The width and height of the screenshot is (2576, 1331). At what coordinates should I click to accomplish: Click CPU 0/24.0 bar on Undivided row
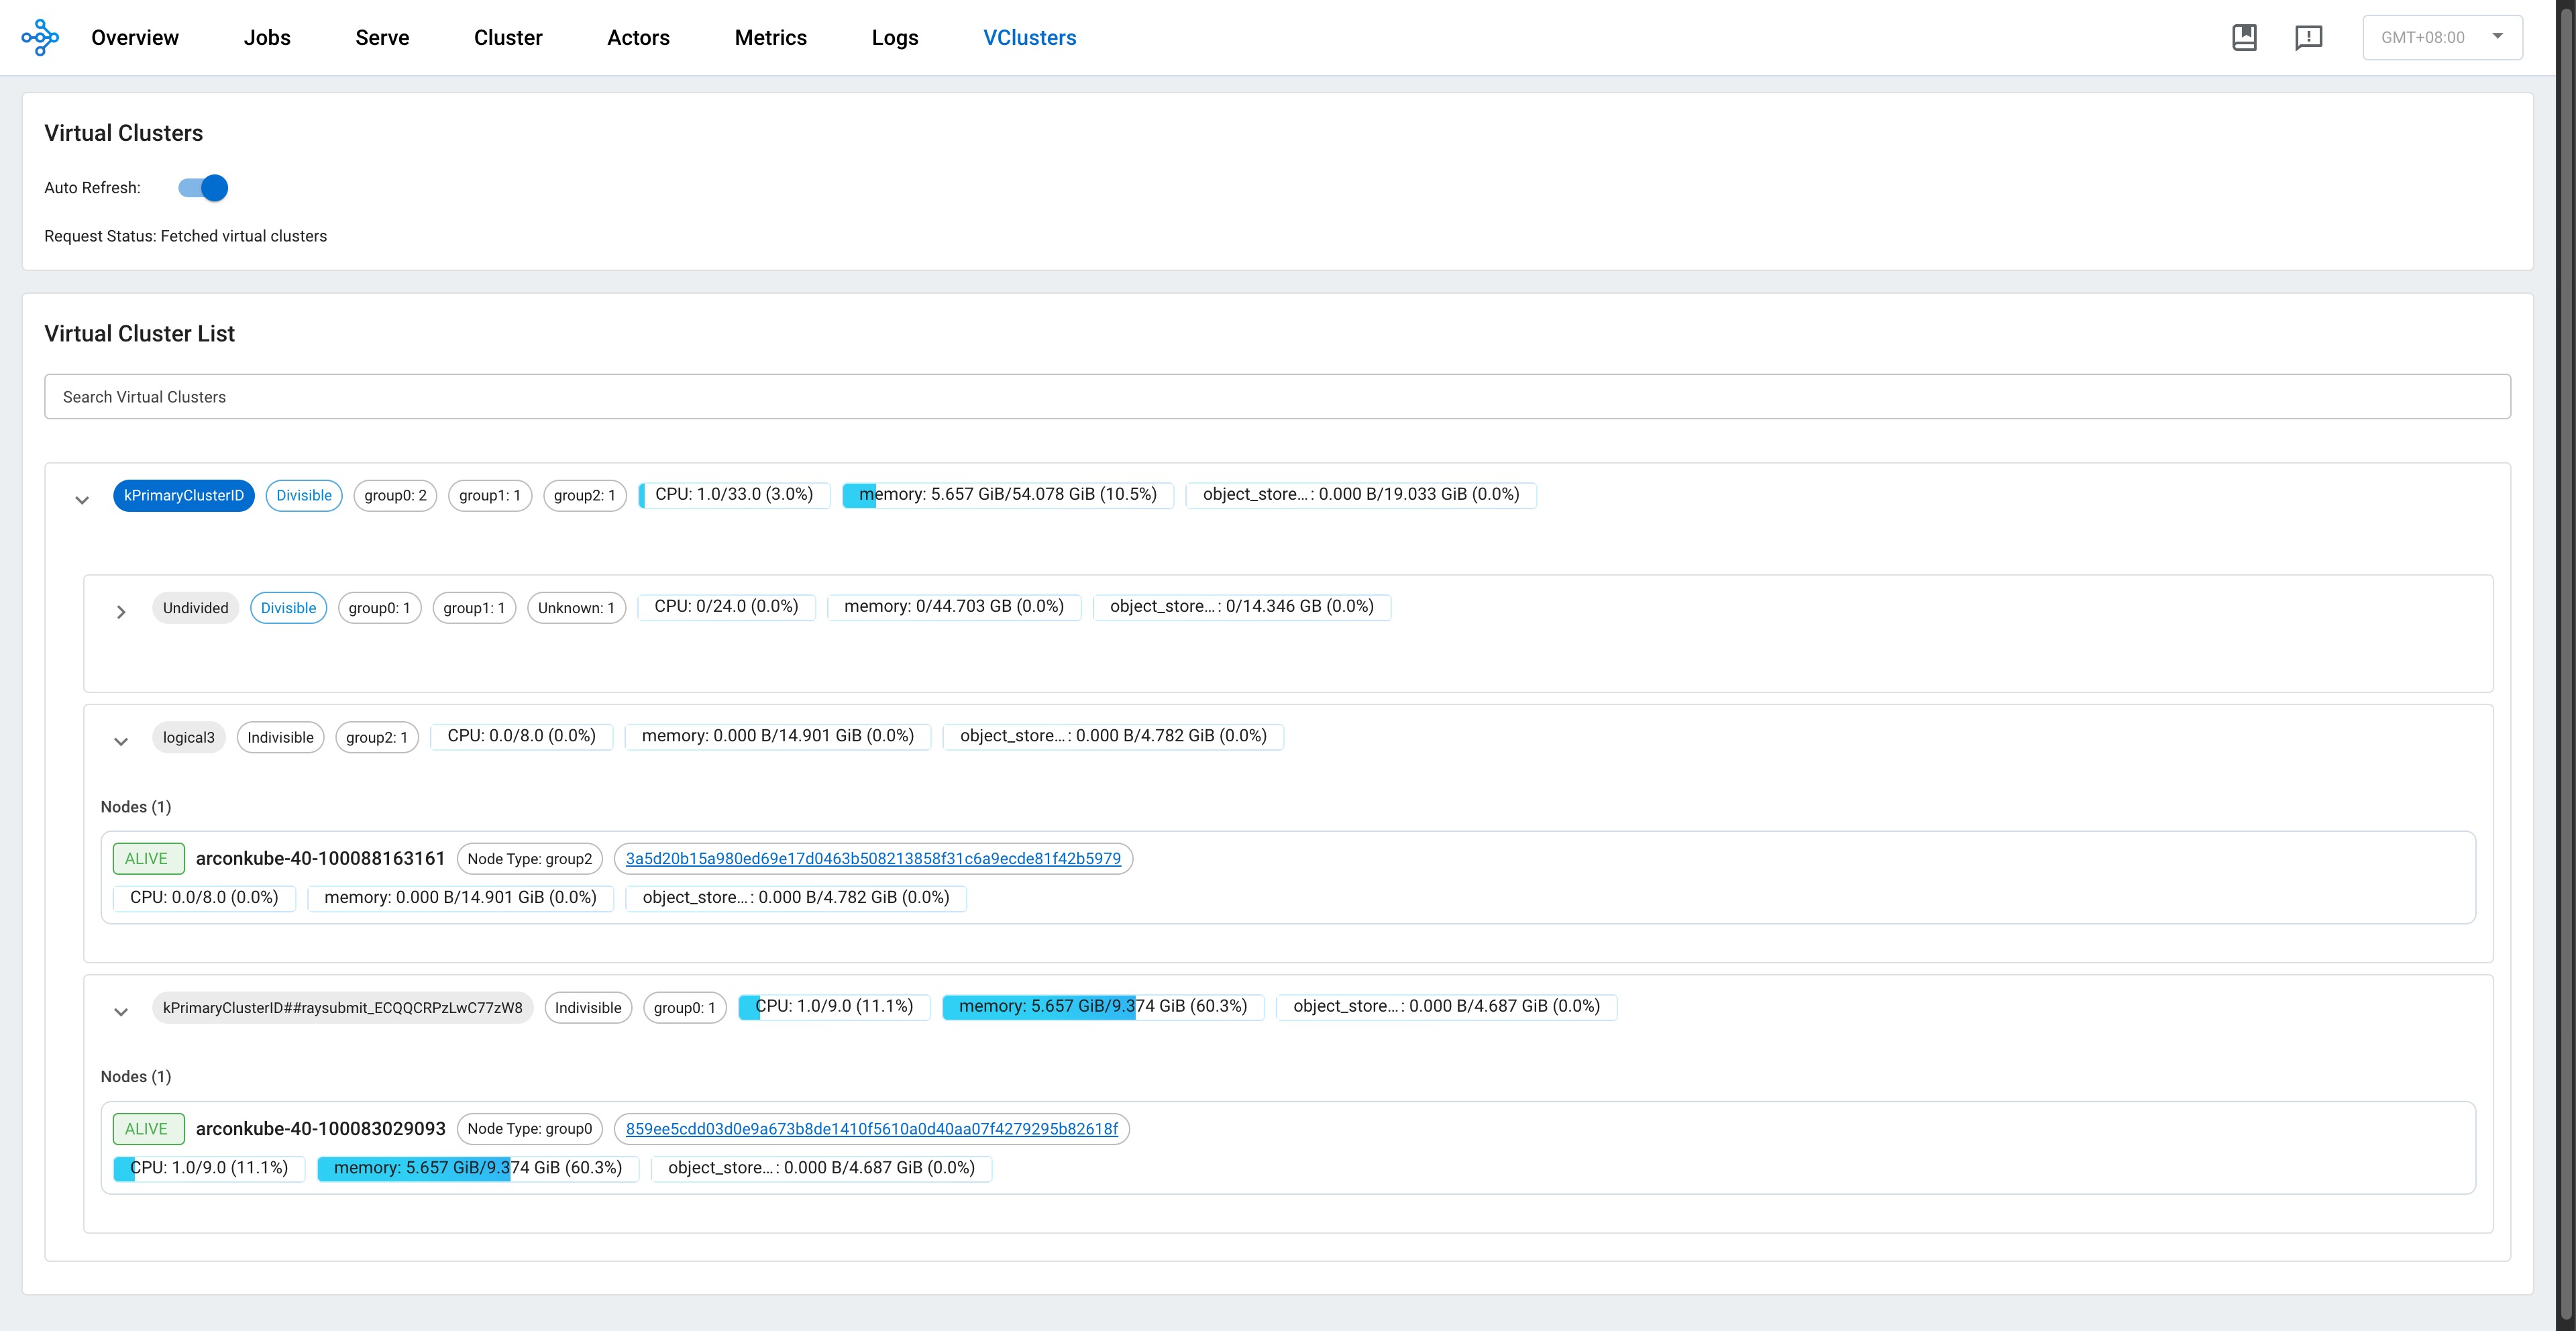727,607
